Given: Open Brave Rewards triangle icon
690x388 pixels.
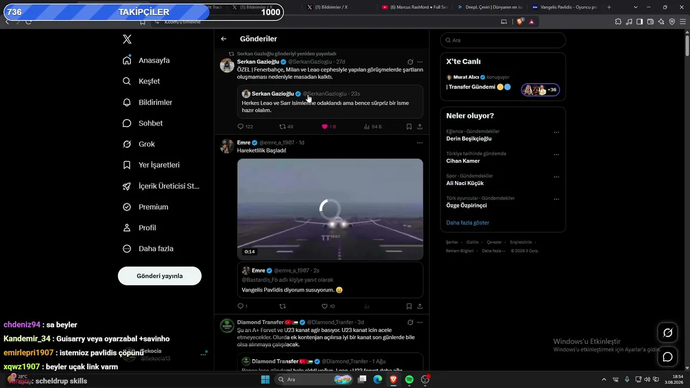Looking at the screenshot, I should (532, 22).
